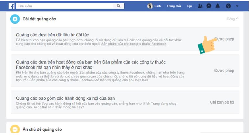249x135 pixels.
Task: Open the Linh profile link
Action: tap(157, 6)
